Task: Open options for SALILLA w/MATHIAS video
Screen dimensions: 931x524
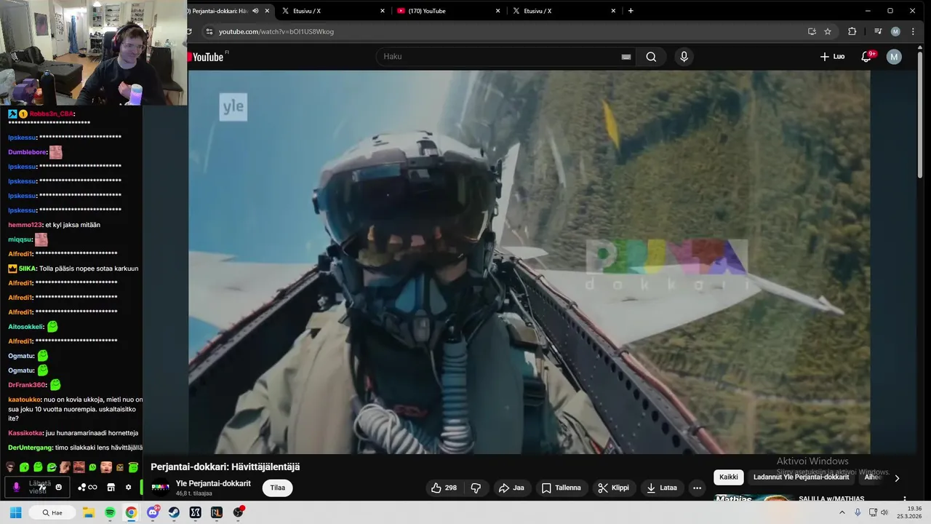Action: (x=905, y=499)
